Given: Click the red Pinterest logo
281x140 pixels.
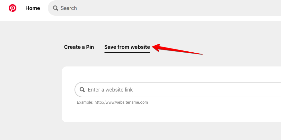Looking at the screenshot, I should coord(13,8).
